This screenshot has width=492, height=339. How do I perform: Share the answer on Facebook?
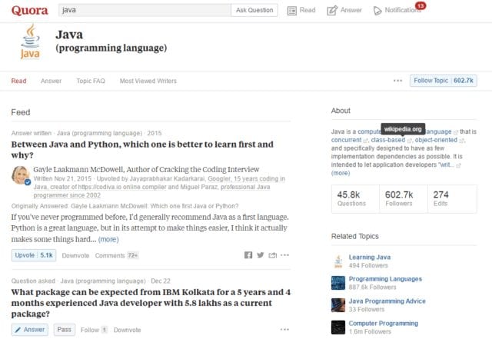(248, 255)
